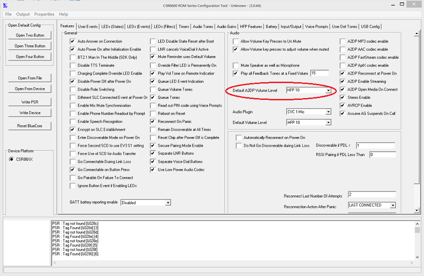
Task: Check Enable Speech Recognition
Action: 73,122
